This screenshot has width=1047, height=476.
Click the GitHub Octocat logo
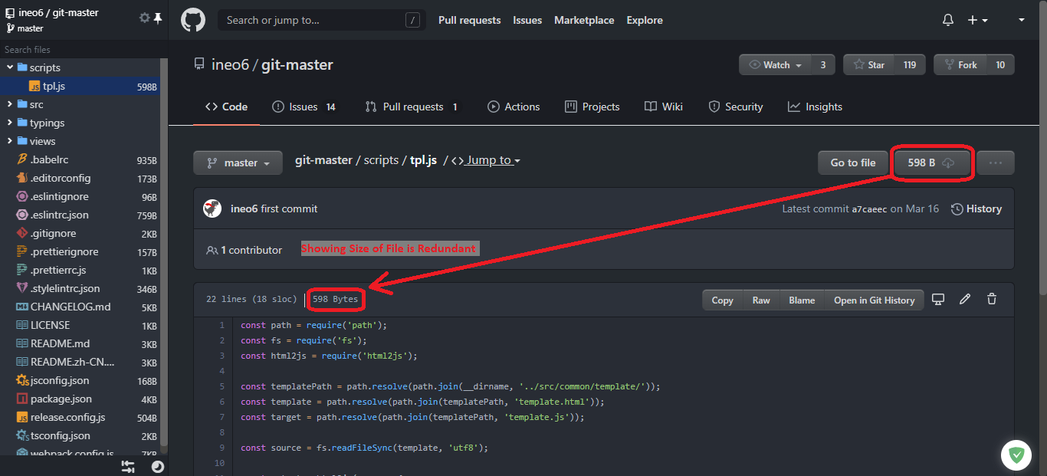pos(193,20)
